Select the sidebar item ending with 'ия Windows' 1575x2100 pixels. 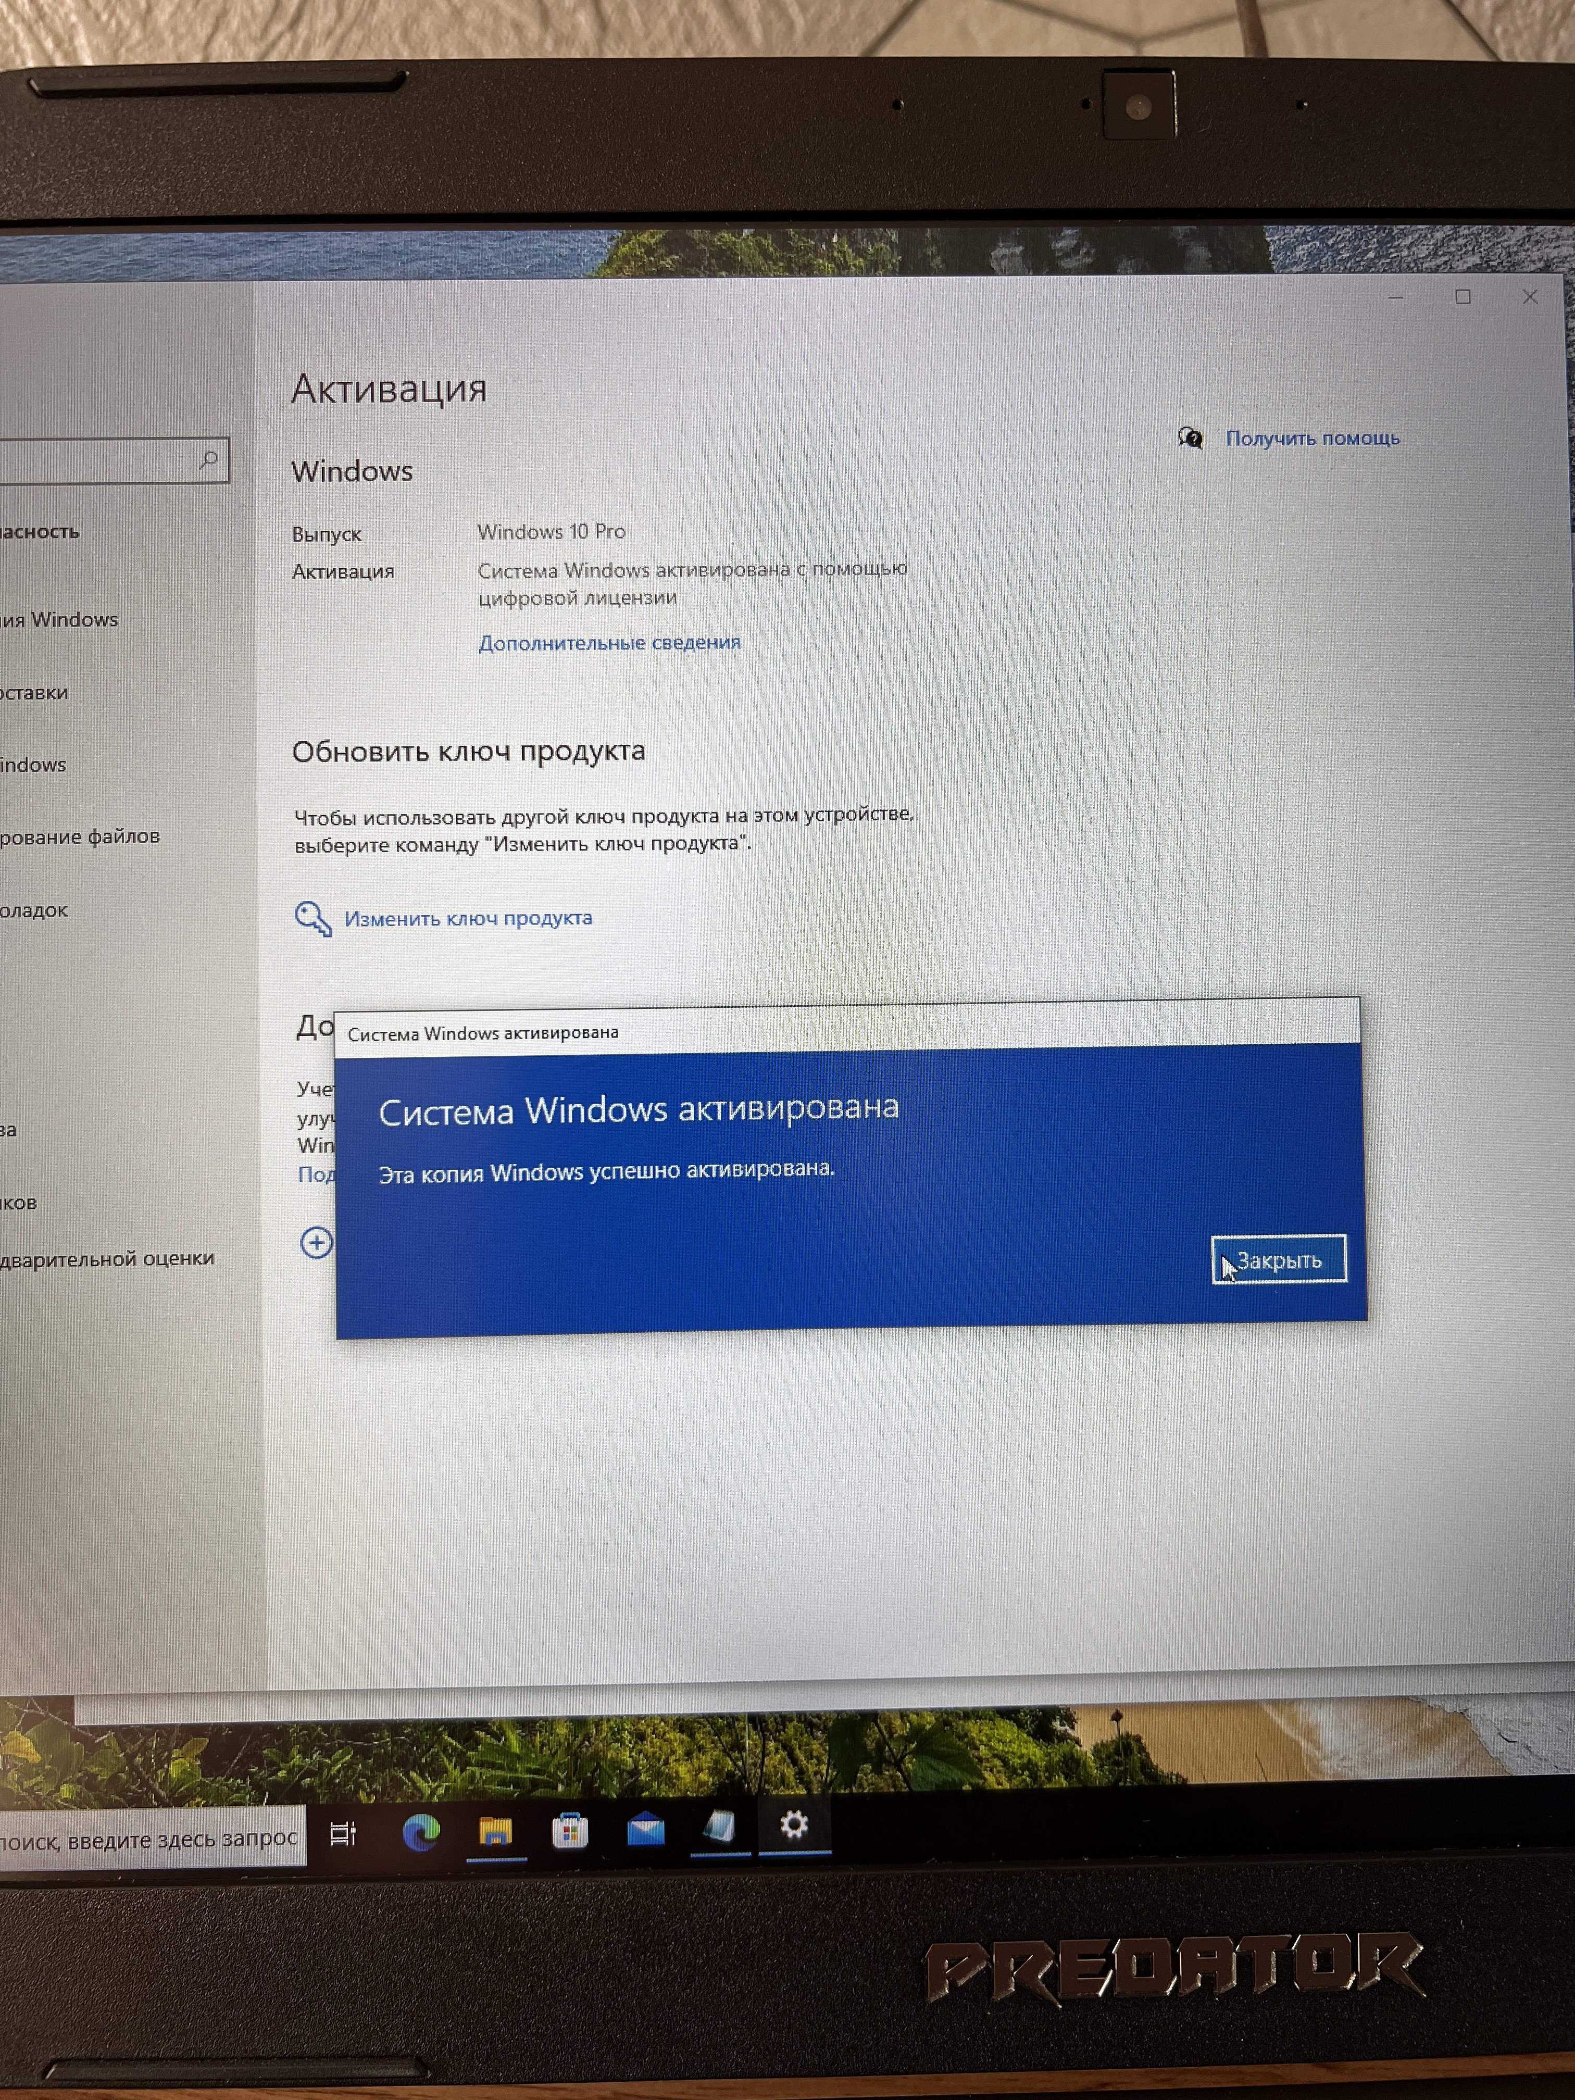pos(59,620)
